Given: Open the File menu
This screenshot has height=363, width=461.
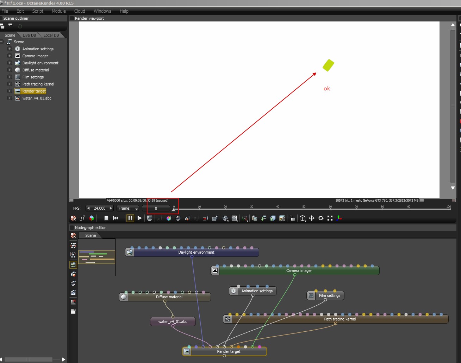Looking at the screenshot, I should point(5,11).
